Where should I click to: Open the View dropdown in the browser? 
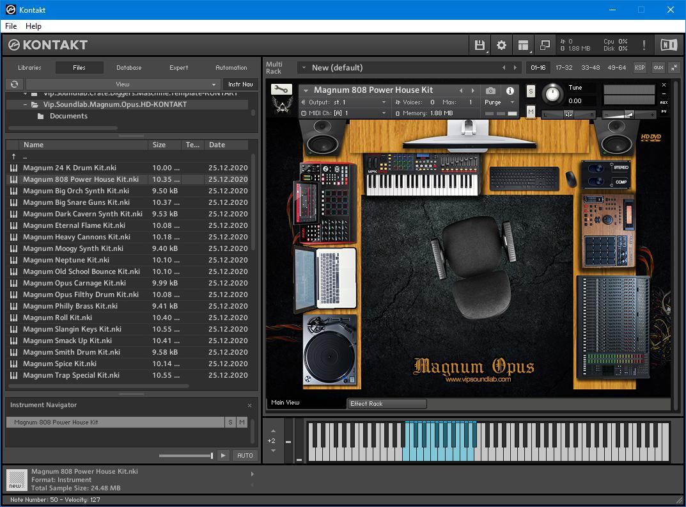[x=122, y=84]
